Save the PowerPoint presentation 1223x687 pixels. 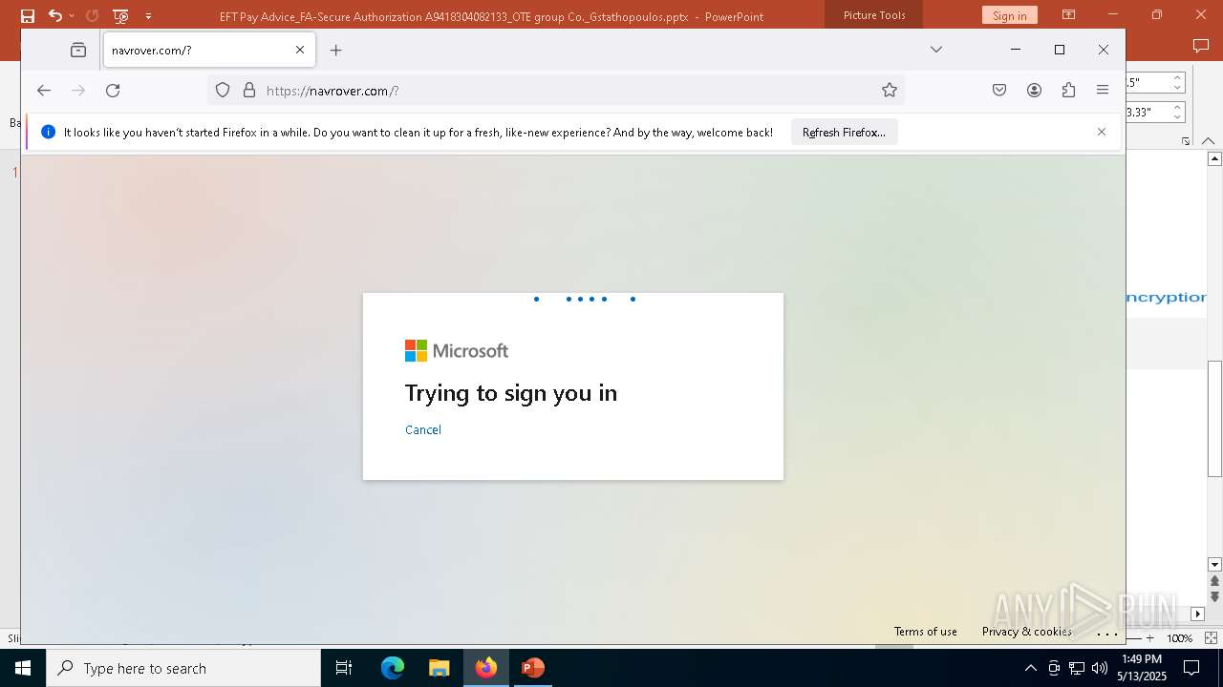point(28,15)
